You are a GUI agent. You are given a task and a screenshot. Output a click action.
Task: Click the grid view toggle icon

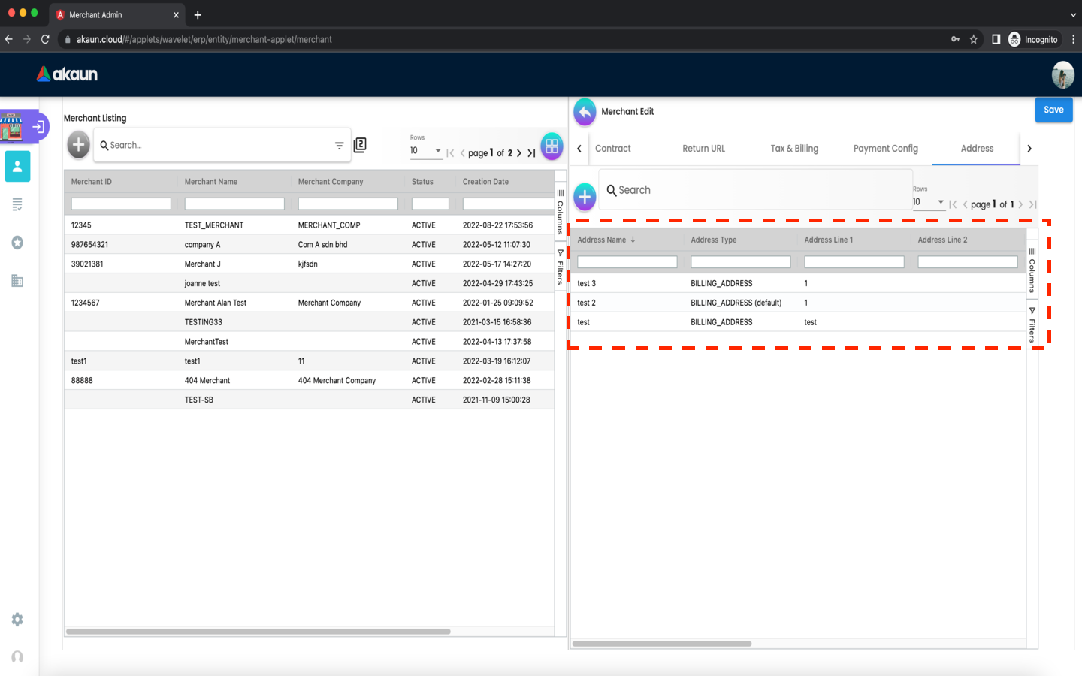(x=552, y=146)
